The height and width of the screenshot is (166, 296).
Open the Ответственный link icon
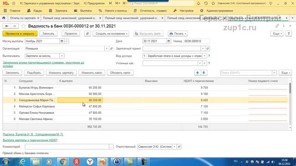[179, 147]
